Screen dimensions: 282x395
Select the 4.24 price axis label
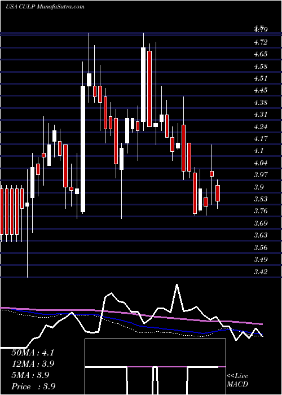click(261, 126)
